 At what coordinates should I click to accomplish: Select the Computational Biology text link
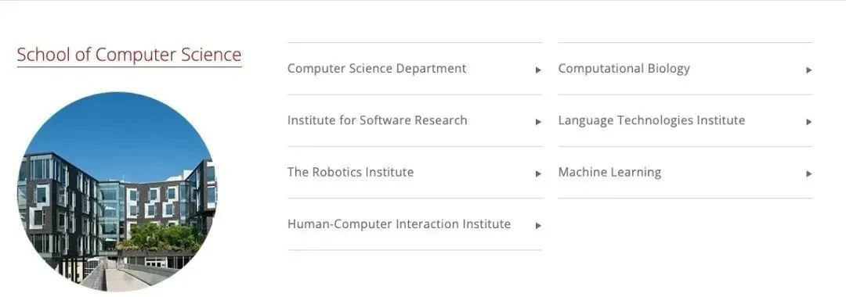624,69
